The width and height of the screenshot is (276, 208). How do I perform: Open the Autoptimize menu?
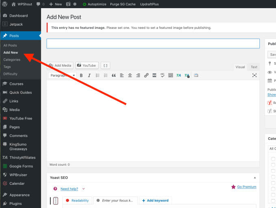(95, 4)
